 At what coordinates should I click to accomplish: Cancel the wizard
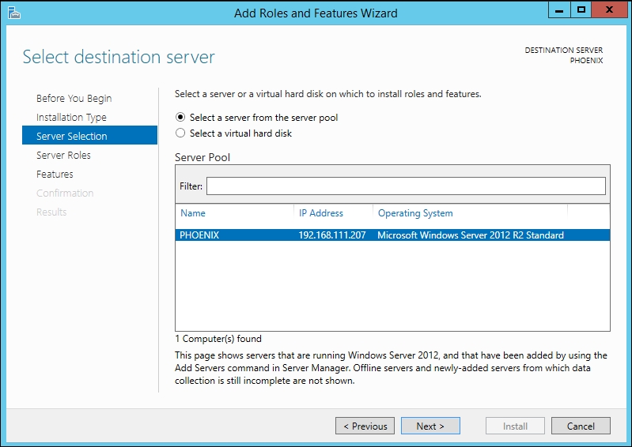581,426
